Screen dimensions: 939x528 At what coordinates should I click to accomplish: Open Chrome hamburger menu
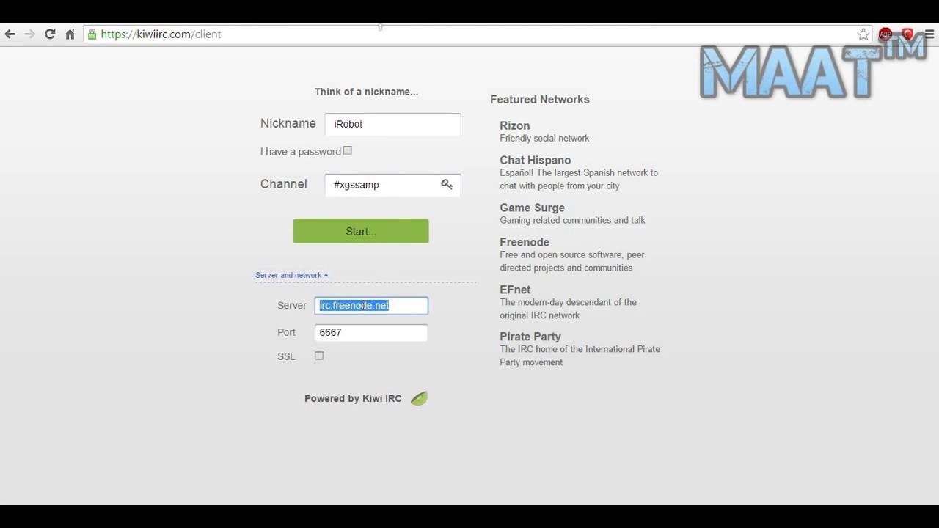[x=929, y=34]
